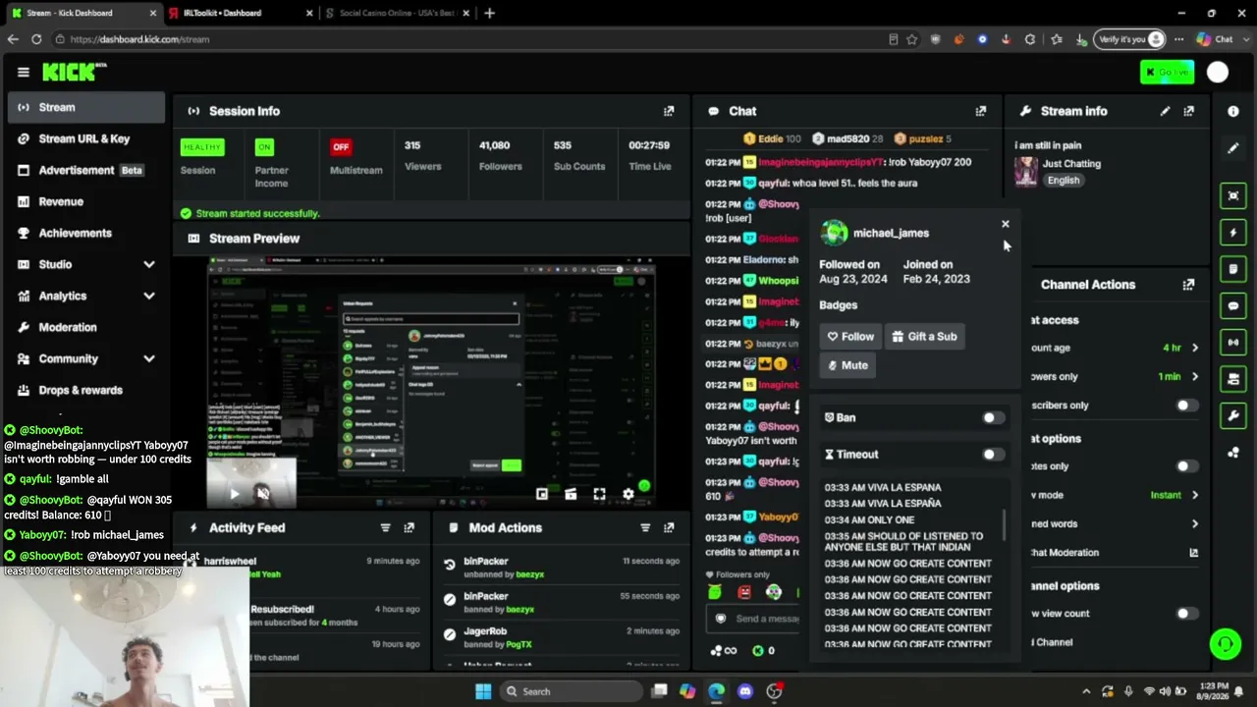This screenshot has width=1257, height=707.
Task: Open slow mode Instant setting chevron
Action: (x=1195, y=495)
